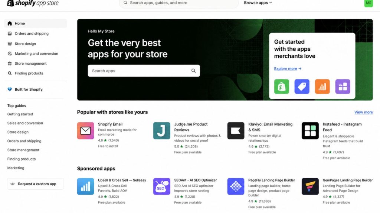Open the Sales and conversion guide
The image size is (380, 213).
click(x=25, y=123)
